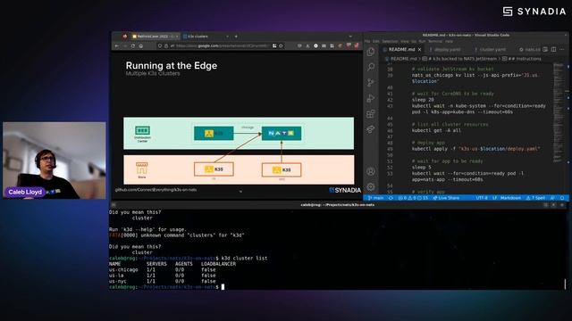Open errors and warnings count in status bar

pyautogui.click(x=413, y=198)
